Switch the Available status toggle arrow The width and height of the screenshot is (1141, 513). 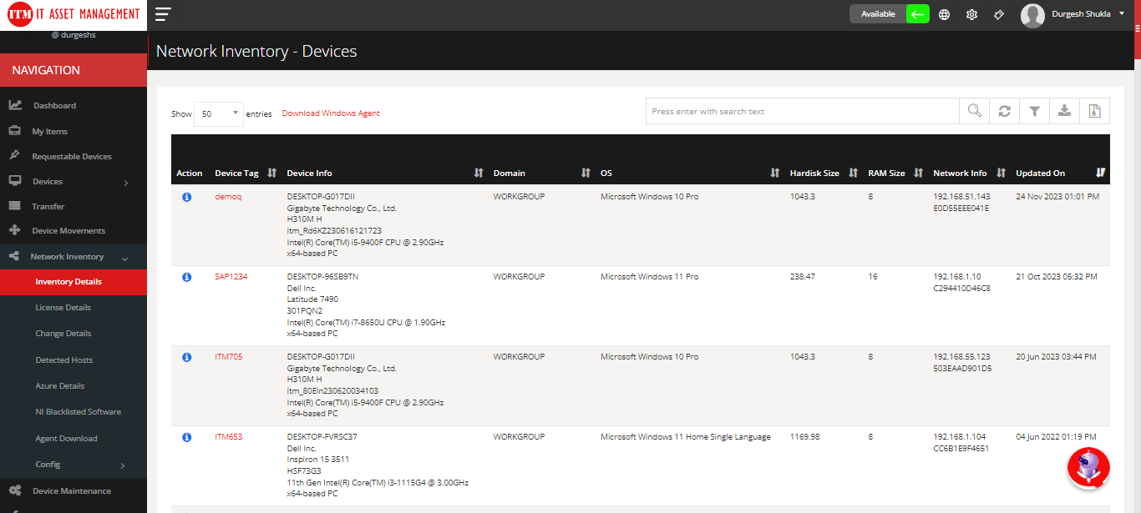click(918, 14)
